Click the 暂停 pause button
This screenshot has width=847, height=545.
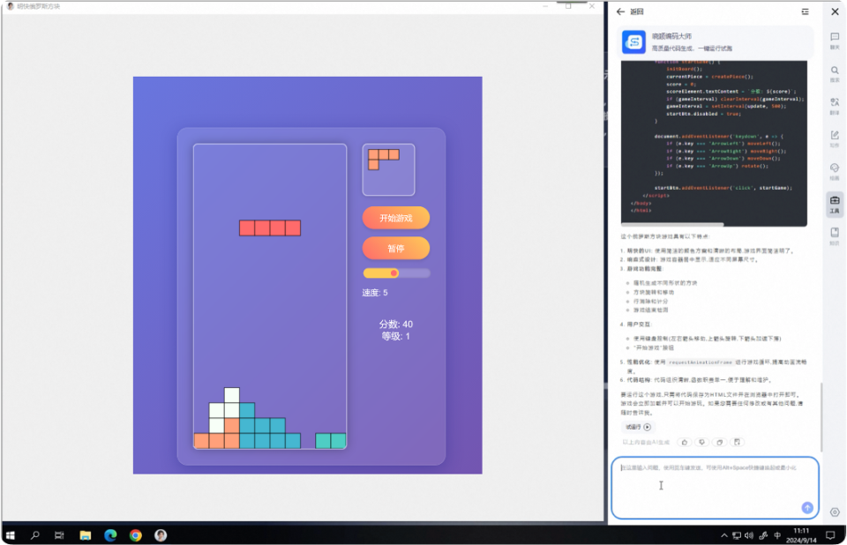tap(396, 249)
